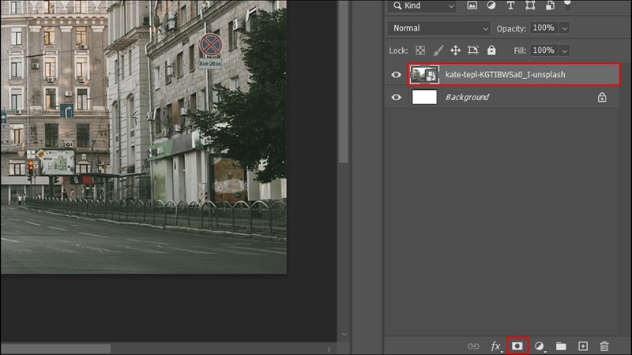Select the kate-tepl smart object thumbnail
This screenshot has height=355, width=632.
pos(424,74)
